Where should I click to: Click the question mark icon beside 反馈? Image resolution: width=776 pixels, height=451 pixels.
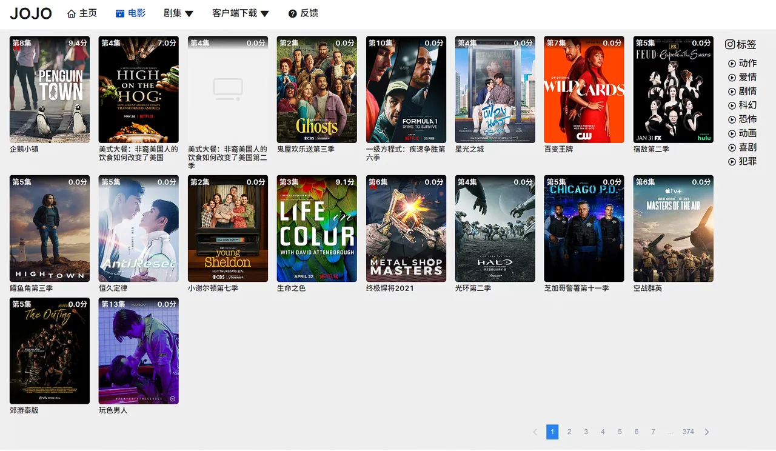[x=292, y=13]
